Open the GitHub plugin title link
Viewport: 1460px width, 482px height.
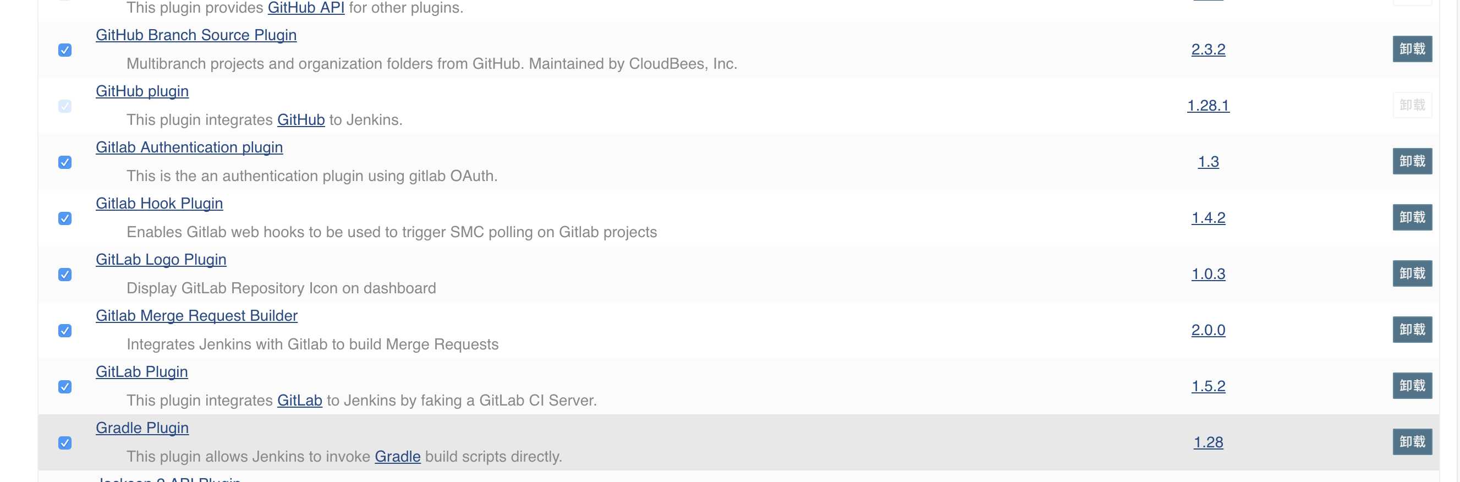pyautogui.click(x=142, y=91)
